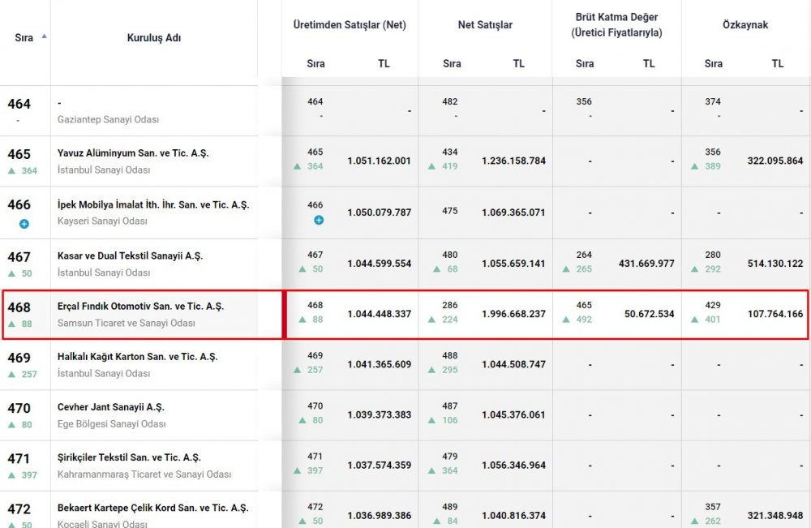Open İpek Mobilya İmalat İth. İhr. company
Image resolution: width=811 pixels, height=528 pixels.
153,204
